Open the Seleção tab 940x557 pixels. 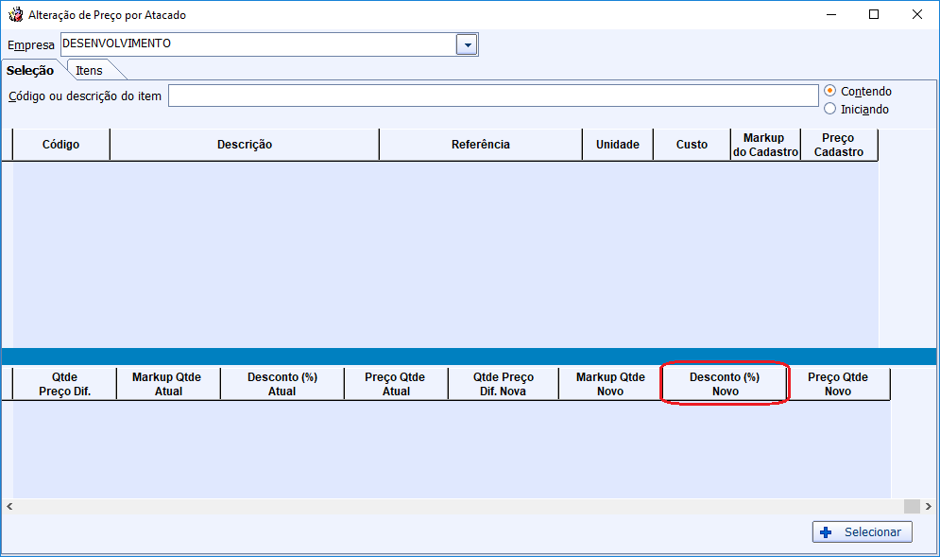[30, 70]
